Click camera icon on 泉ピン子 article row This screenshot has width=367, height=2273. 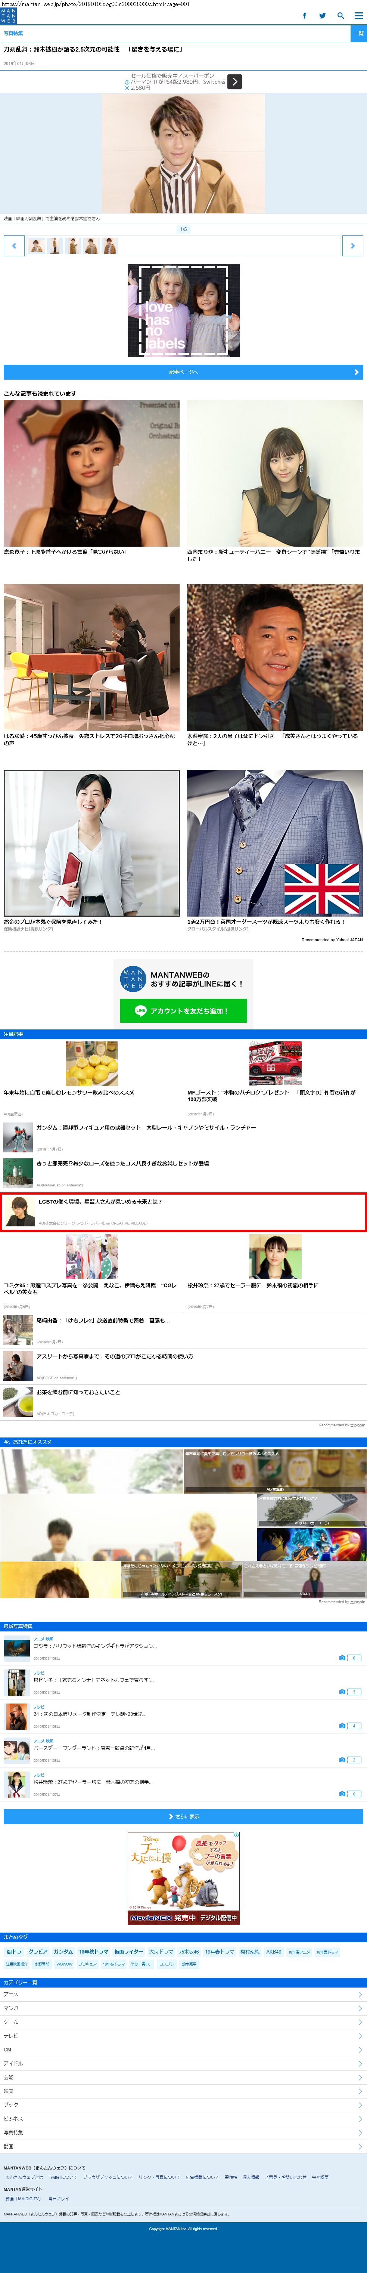click(x=342, y=1692)
